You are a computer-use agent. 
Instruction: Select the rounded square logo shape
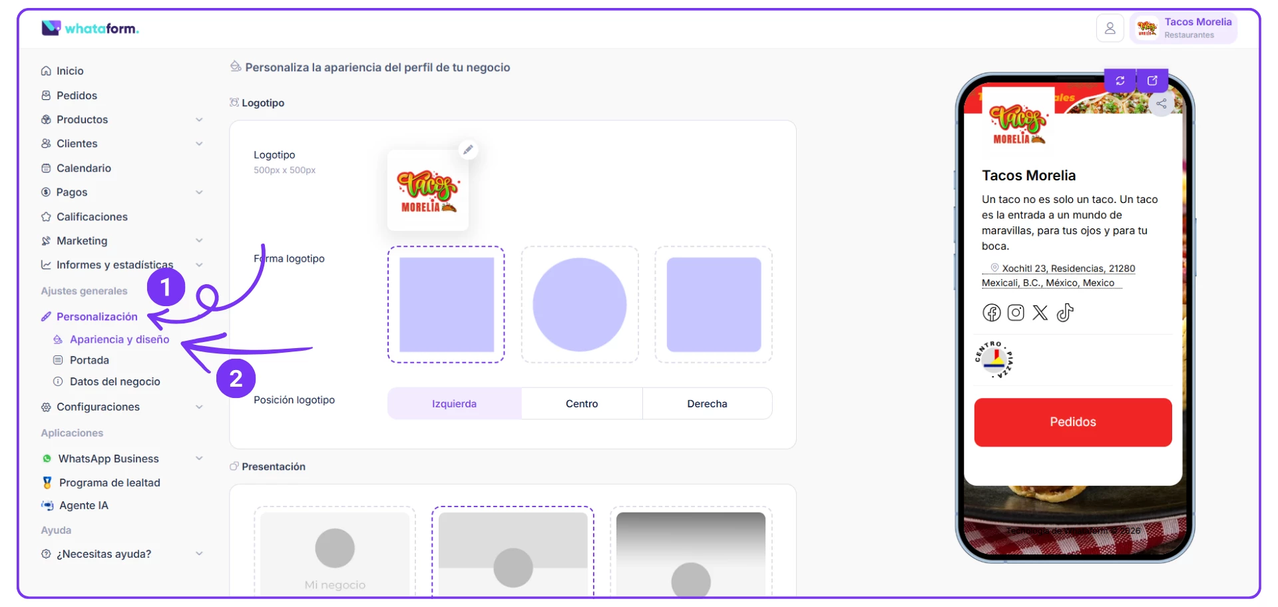tap(714, 305)
